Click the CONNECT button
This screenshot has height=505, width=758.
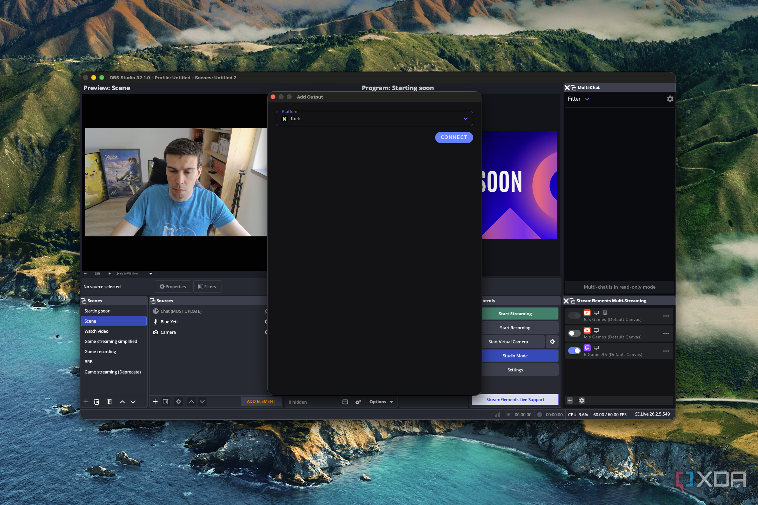click(454, 137)
